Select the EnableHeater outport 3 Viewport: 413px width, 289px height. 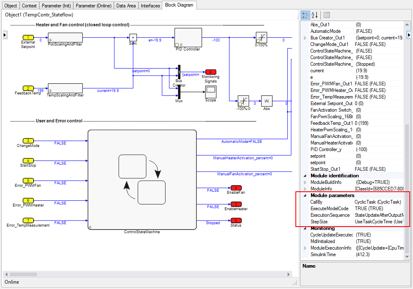pyautogui.click(x=236, y=204)
